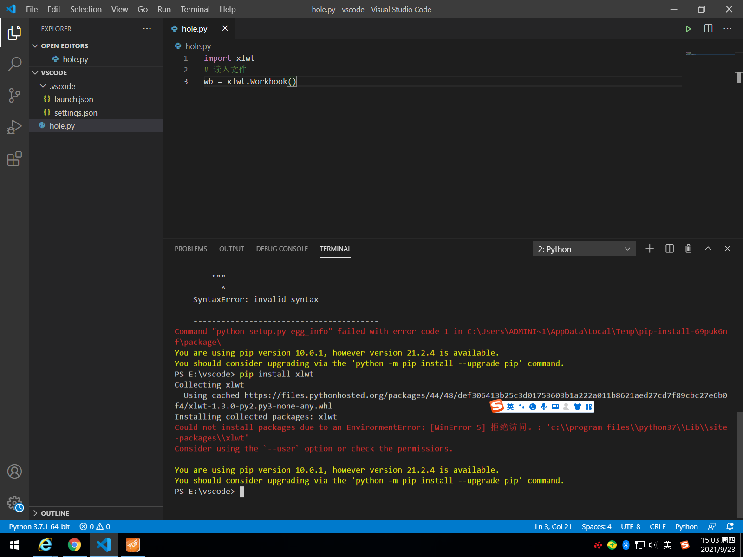Switch Sogou input language to English toggle
743x557 pixels.
tap(510, 407)
